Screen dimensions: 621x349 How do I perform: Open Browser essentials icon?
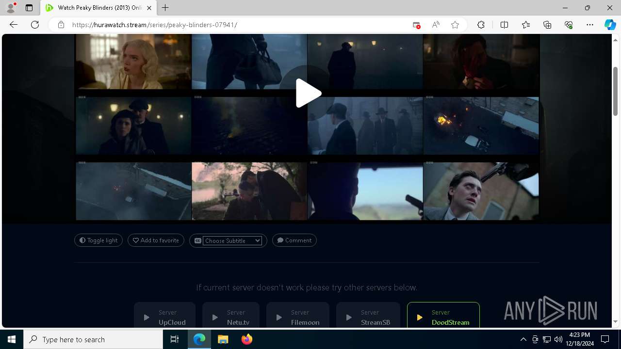click(x=569, y=25)
